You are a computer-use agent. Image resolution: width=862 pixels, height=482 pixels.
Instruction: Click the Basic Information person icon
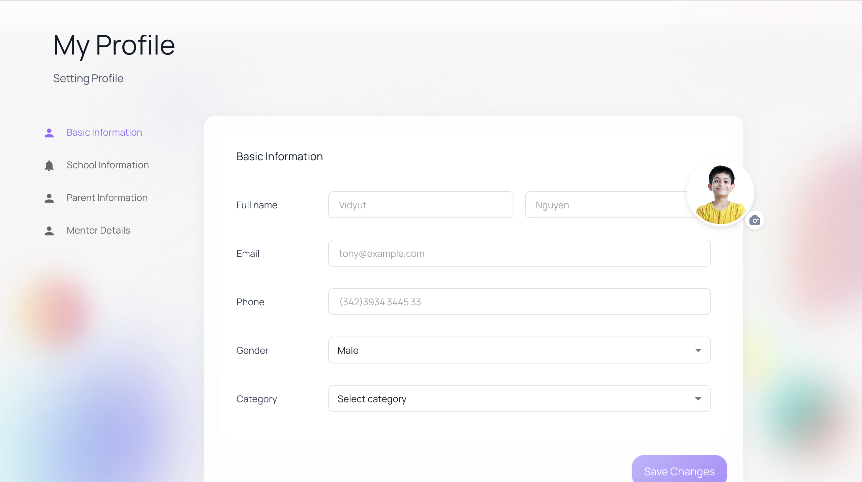pyautogui.click(x=49, y=133)
